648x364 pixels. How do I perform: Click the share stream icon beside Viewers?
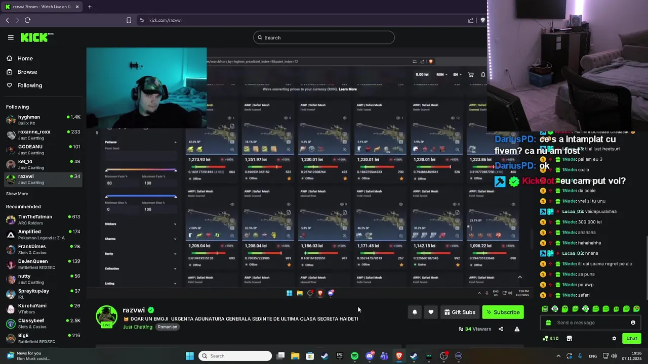(501, 329)
